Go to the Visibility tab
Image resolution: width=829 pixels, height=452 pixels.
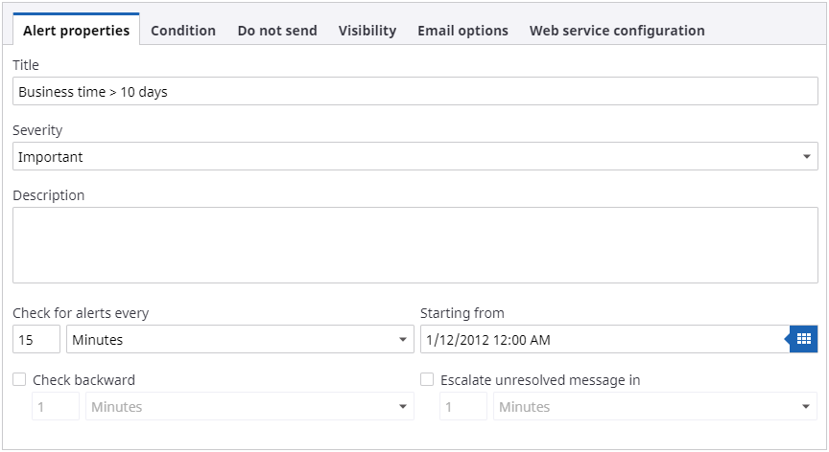(x=367, y=31)
